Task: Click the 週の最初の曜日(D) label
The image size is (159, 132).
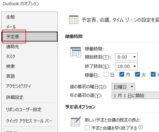Action: click(89, 87)
